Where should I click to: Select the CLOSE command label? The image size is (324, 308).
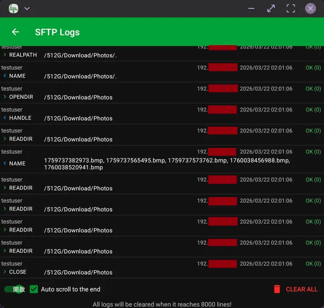tap(18, 272)
